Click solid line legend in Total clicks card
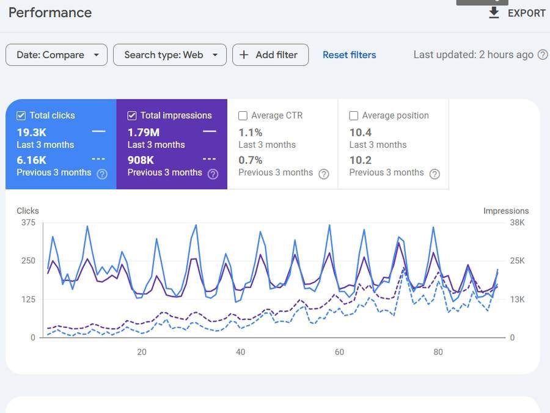This screenshot has width=550, height=413. tap(98, 131)
